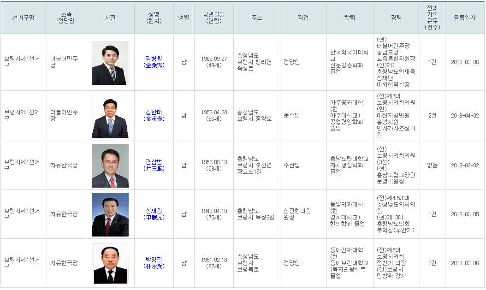This screenshot has height=290, width=486.
Task: Click education cell 충남도립대학교 자치행정학과
Action: point(350,166)
